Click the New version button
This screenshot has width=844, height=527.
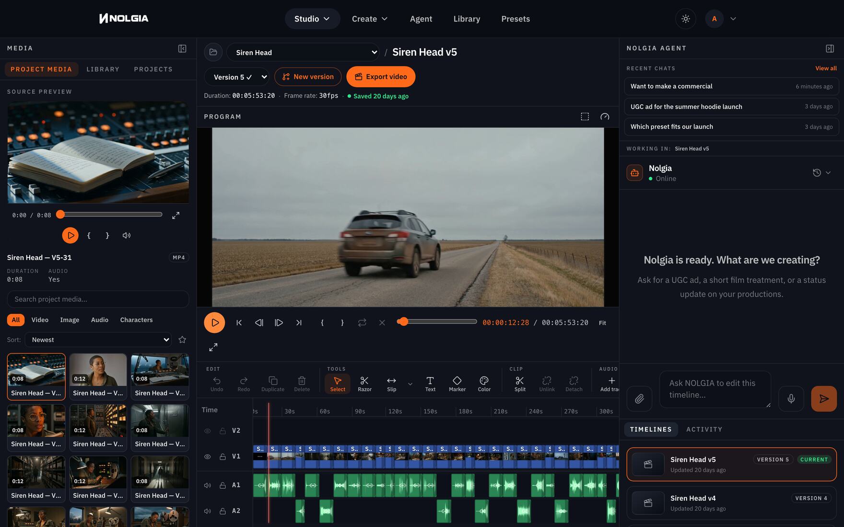[x=308, y=77]
